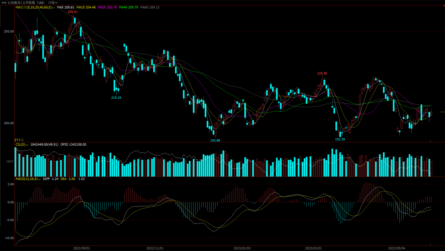Click the 215.16 low price label
The height and width of the screenshot is (251, 445).
pyautogui.click(x=116, y=98)
